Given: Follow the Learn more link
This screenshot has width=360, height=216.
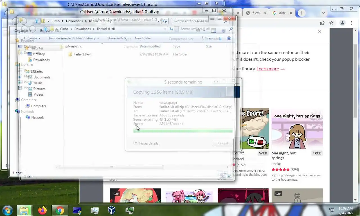Looking at the screenshot, I should click(271, 69).
